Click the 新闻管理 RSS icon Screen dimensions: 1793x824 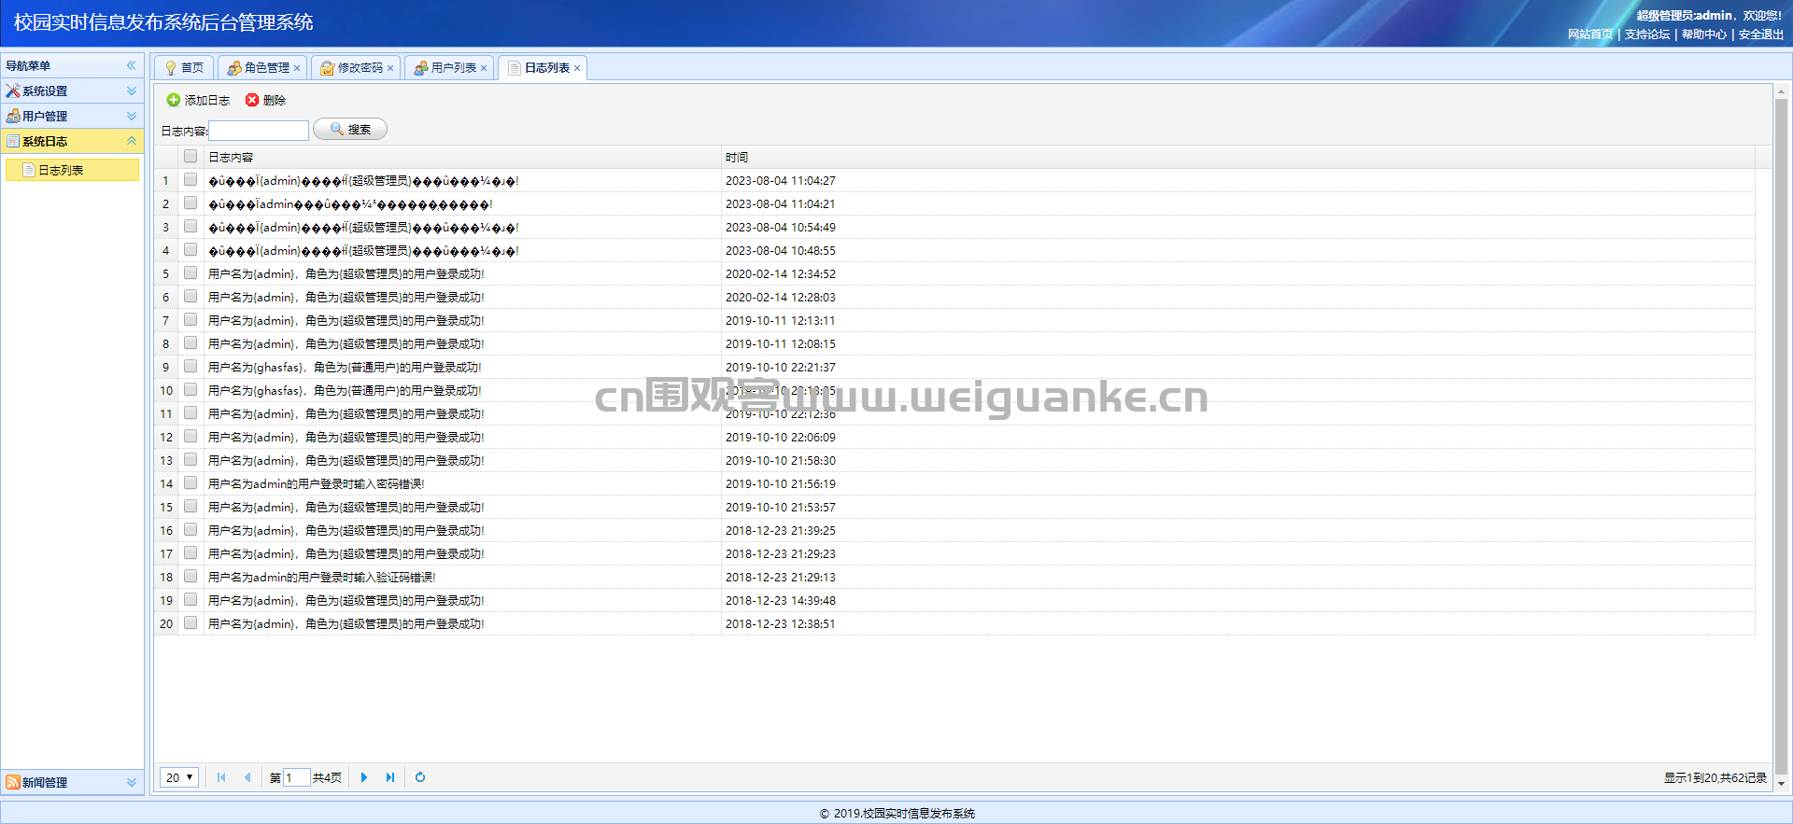pos(13,782)
